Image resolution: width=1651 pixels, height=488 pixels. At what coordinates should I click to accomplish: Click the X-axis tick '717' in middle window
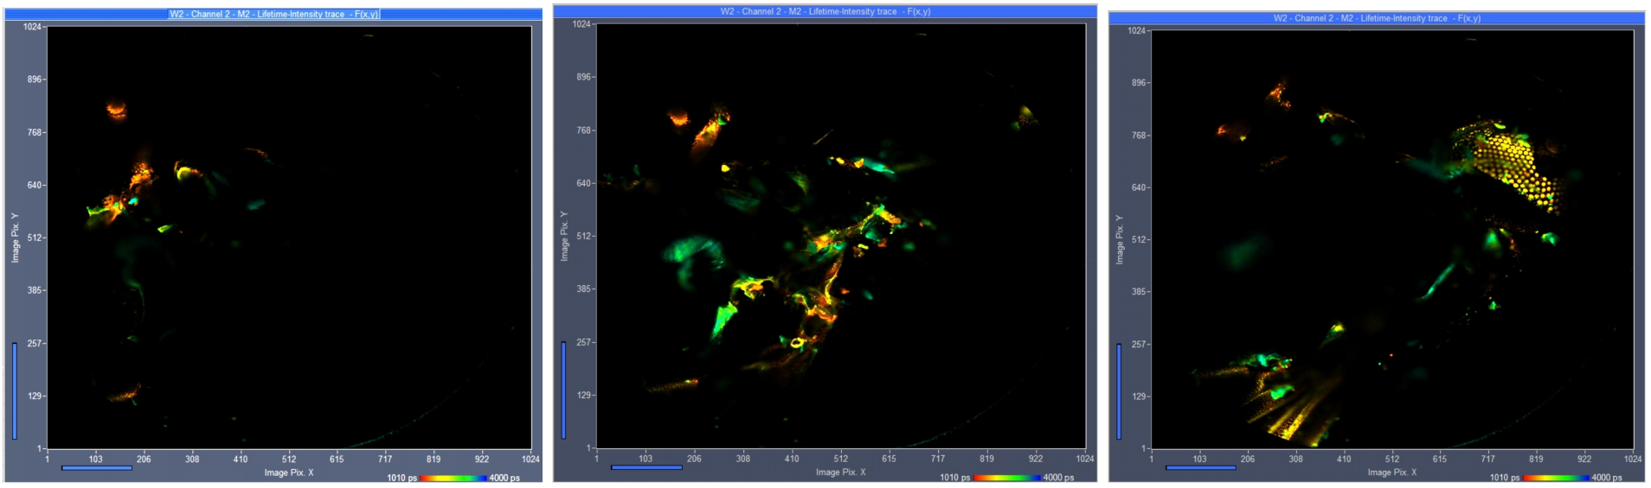(x=938, y=458)
